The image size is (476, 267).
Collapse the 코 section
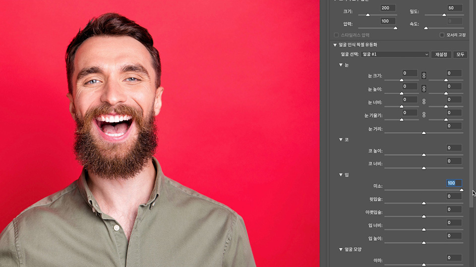coord(341,139)
